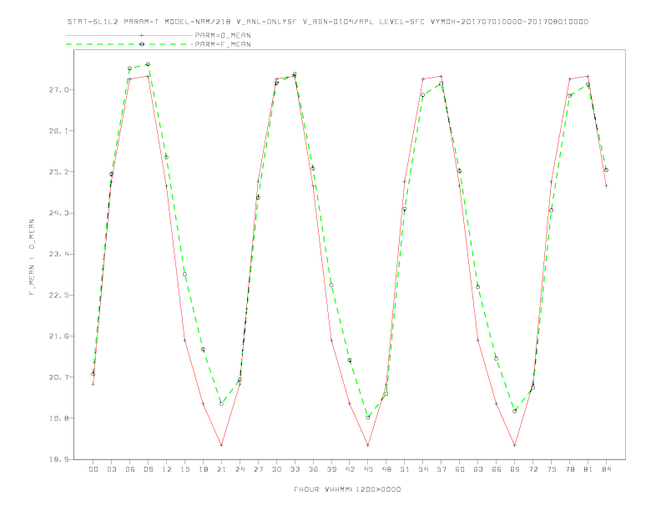Click the 84 forecast hour tick label
The width and height of the screenshot is (661, 511).
pyautogui.click(x=606, y=469)
